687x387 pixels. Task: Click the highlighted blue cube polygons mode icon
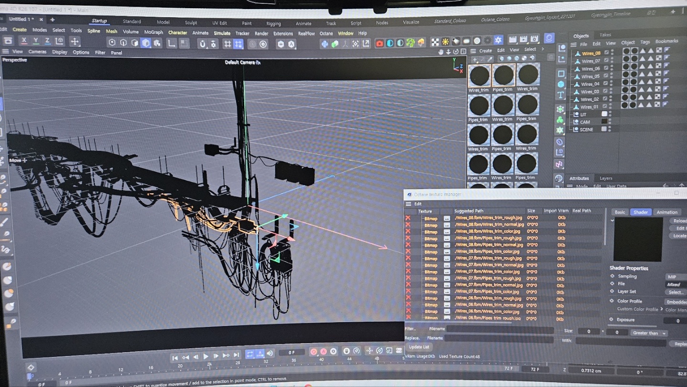point(146,43)
